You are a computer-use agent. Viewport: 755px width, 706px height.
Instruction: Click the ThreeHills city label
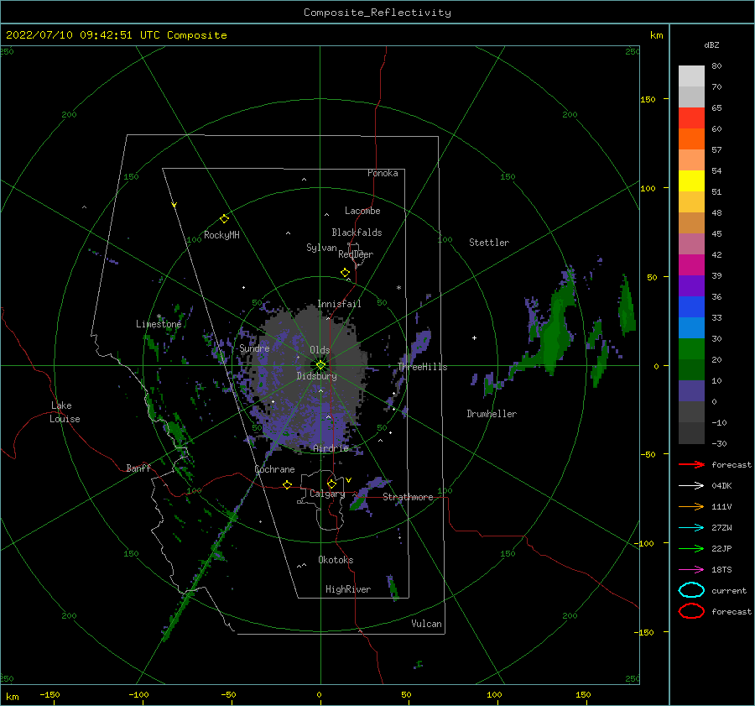[x=422, y=367]
